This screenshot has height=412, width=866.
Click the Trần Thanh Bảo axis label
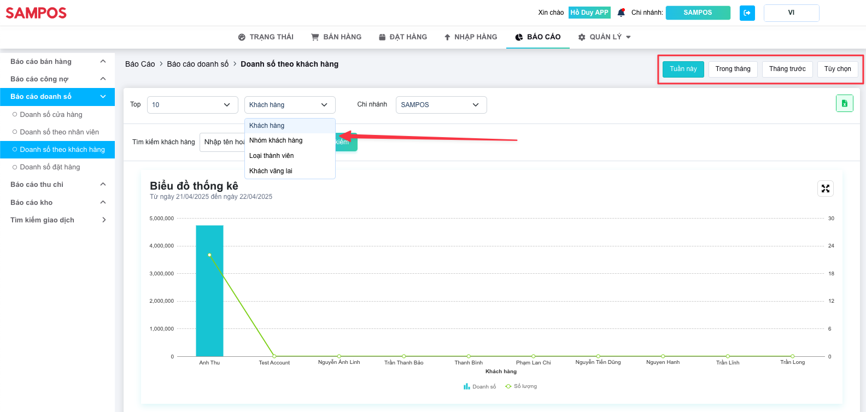point(404,363)
